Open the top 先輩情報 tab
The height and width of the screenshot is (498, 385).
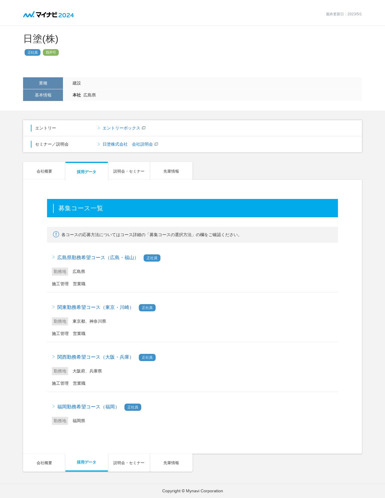tap(171, 171)
